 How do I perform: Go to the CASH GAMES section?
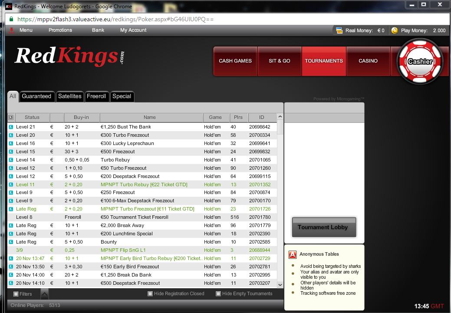235,61
